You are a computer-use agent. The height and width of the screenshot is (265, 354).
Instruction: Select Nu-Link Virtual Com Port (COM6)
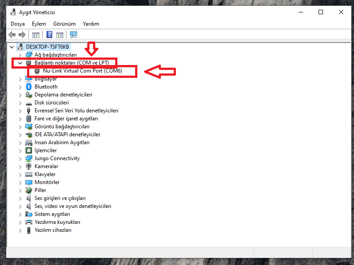point(82,71)
